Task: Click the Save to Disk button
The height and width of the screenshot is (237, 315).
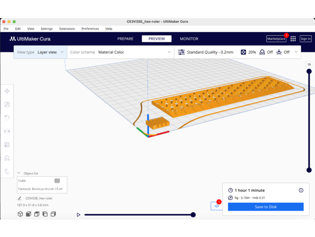Action: (265, 207)
